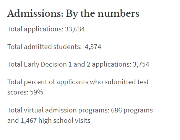Viewport: 180px width, 140px height.
Task: Click the number 33,634
Action: pyautogui.click(x=75, y=29)
